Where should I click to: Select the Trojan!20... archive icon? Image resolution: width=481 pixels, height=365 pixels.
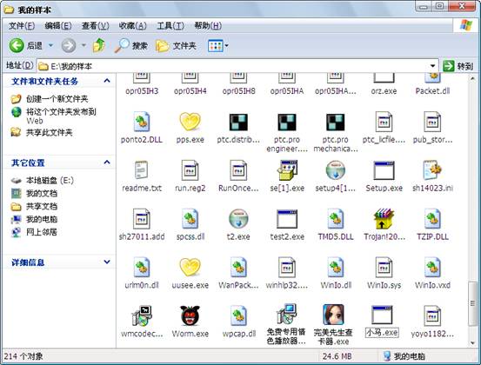pyautogui.click(x=384, y=219)
